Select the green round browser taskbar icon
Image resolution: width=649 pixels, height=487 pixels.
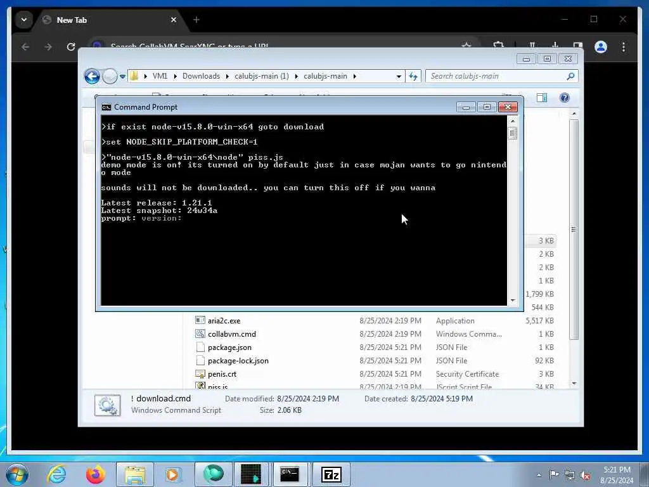click(x=214, y=474)
